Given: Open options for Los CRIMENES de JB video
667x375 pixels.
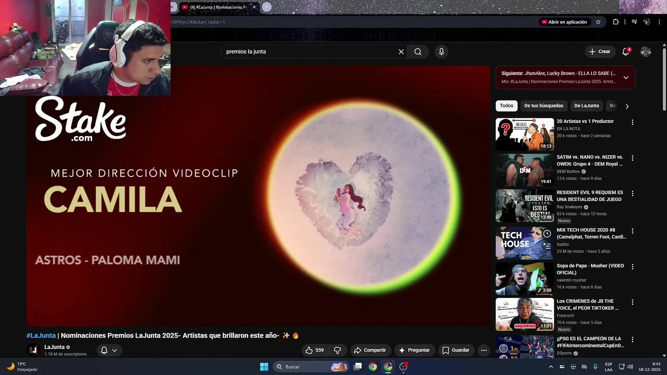Looking at the screenshot, I should pos(633,302).
